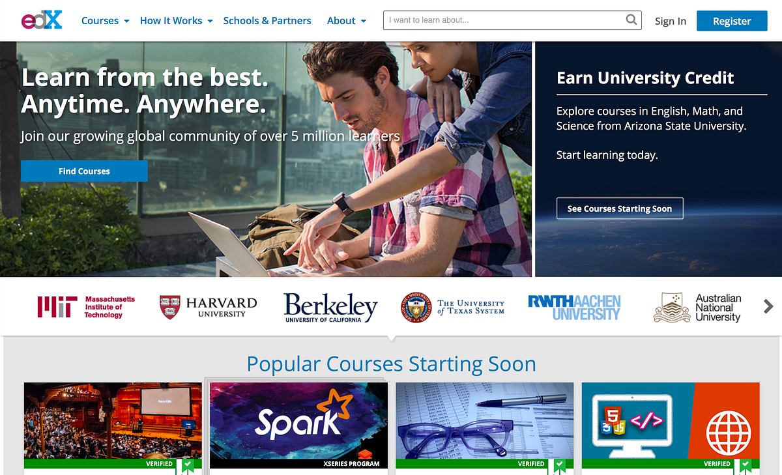
Task: Select the RWTH Aachen University logo
Action: click(x=574, y=308)
